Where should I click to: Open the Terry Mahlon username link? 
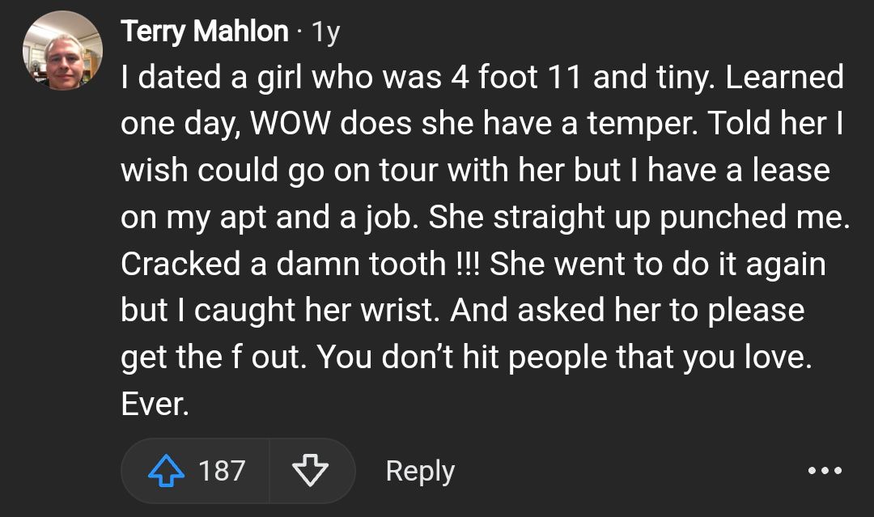(x=204, y=32)
